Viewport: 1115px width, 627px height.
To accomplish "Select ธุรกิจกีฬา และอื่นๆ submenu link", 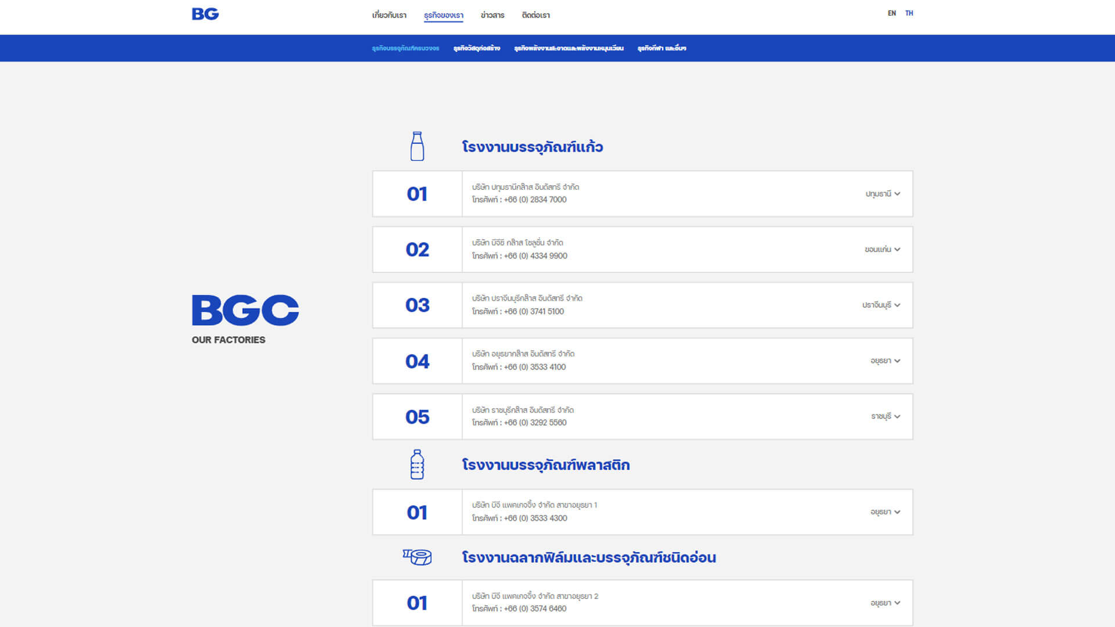I will 661,48.
